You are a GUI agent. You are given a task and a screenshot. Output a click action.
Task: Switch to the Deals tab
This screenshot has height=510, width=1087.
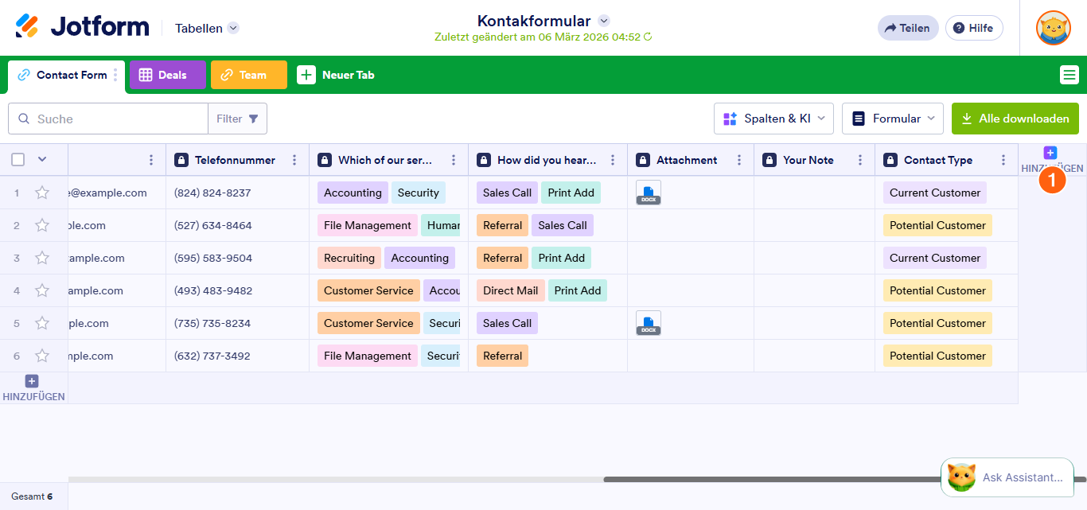pos(167,74)
